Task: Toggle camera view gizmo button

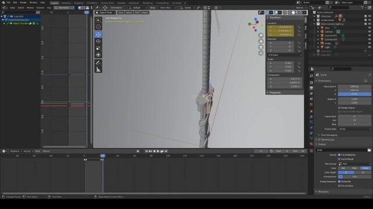Action: [x=261, y=47]
